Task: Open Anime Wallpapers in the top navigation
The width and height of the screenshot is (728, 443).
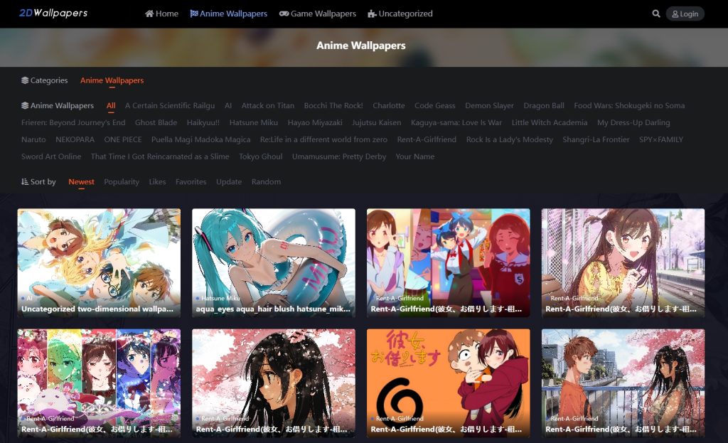Action: tap(228, 14)
